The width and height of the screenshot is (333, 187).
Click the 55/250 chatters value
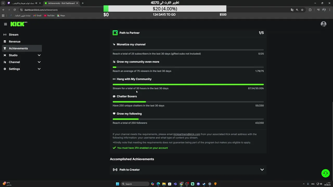coord(260,106)
